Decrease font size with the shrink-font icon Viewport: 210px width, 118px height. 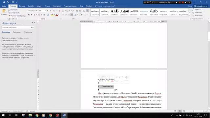(51, 11)
